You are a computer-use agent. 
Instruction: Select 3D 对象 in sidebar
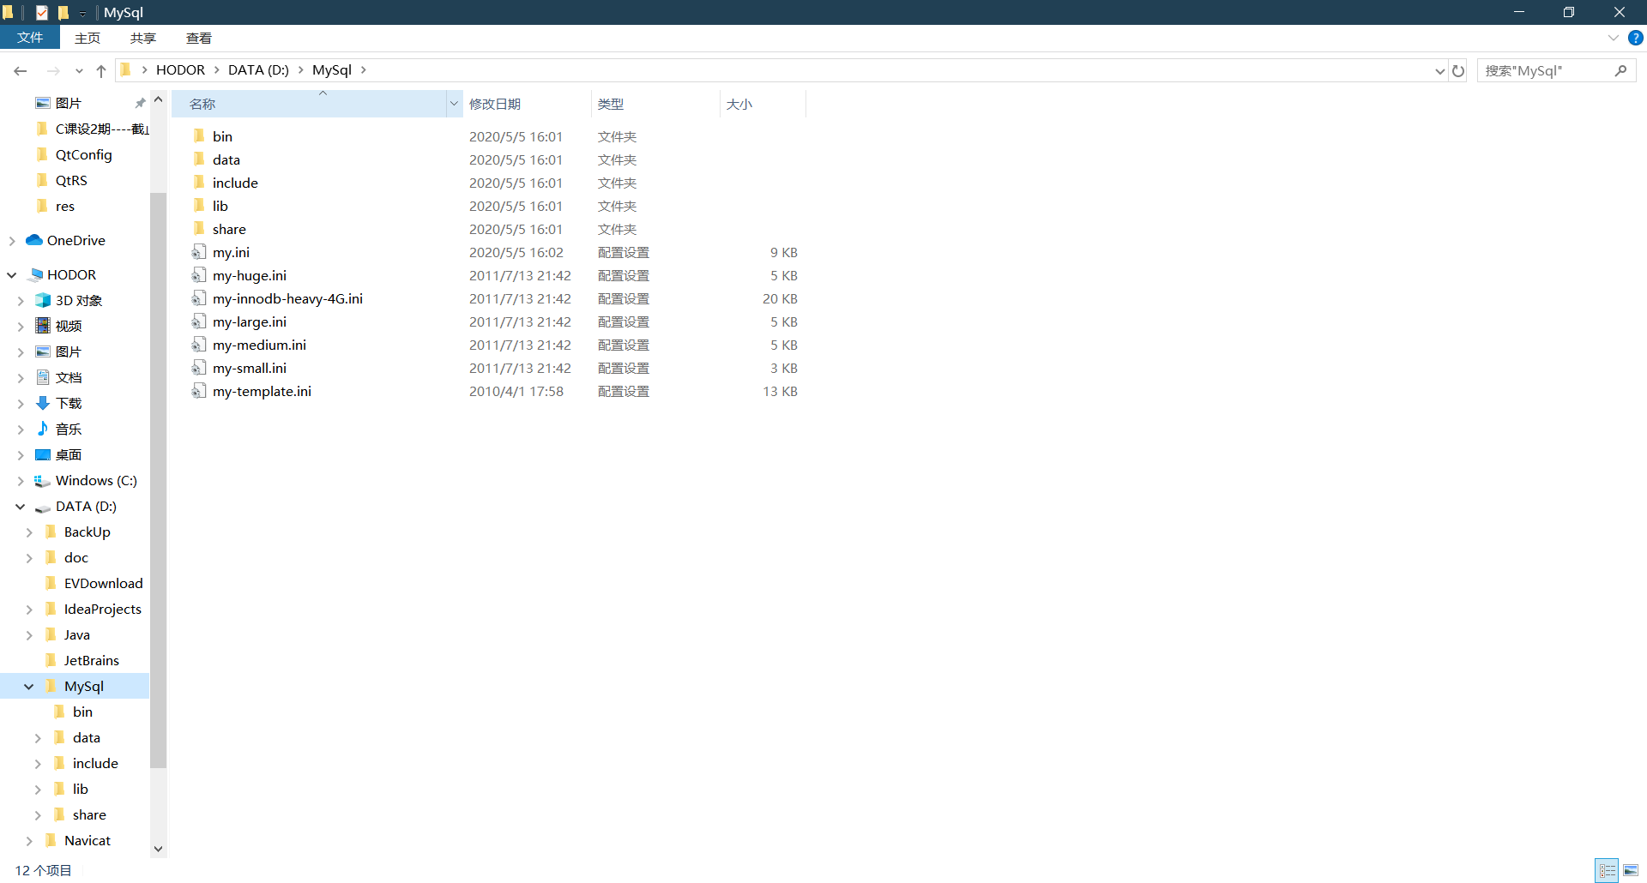pyautogui.click(x=79, y=300)
